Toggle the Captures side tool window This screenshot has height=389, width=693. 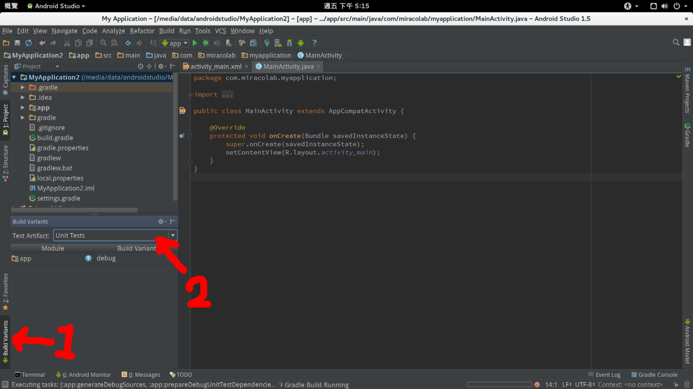tap(6, 80)
